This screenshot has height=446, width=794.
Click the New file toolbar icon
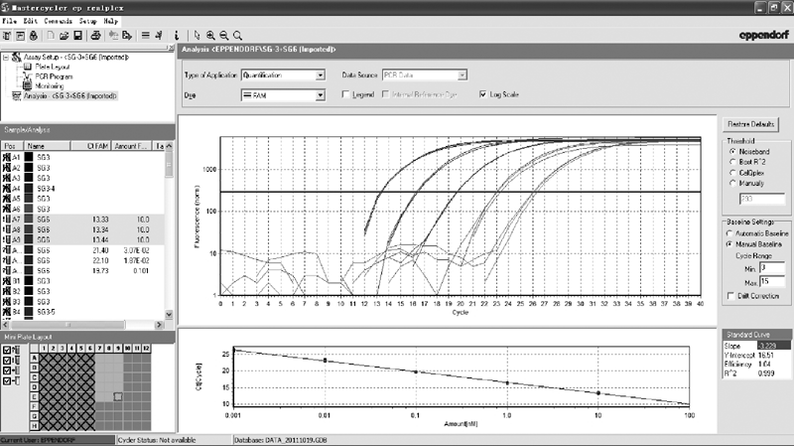pyautogui.click(x=51, y=36)
